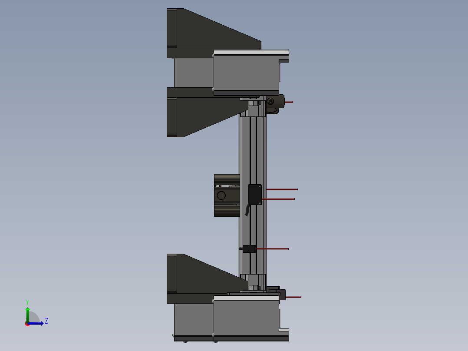Click the upper red line of the middle sensor
The height and width of the screenshot is (351, 468).
pos(281,189)
